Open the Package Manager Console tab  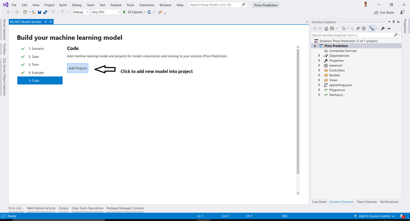point(125,208)
